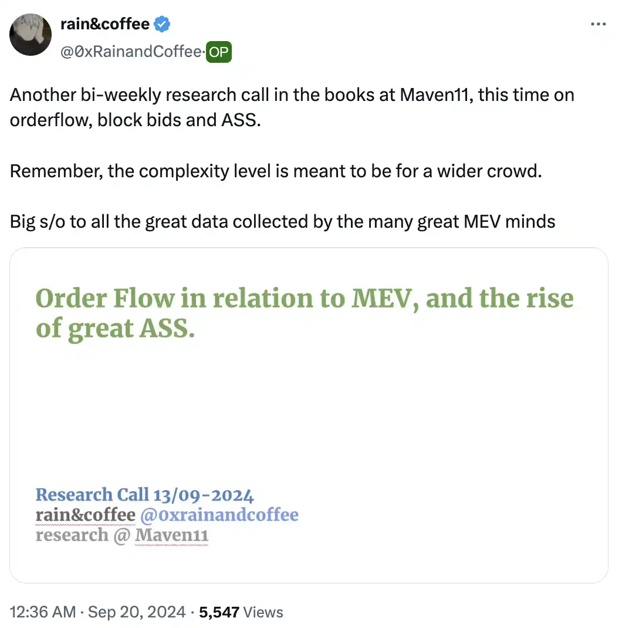The image size is (622, 628).
Task: Click the 12:36 AM timestamp
Action: click(43, 612)
